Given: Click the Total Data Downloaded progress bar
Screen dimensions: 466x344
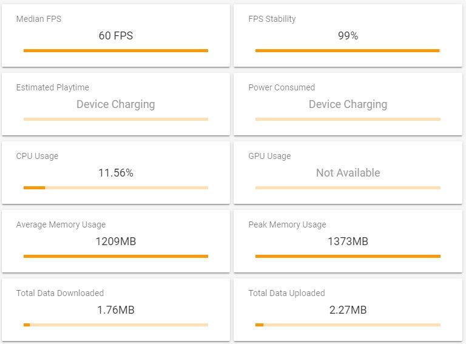Looking at the screenshot, I should 116,325.
